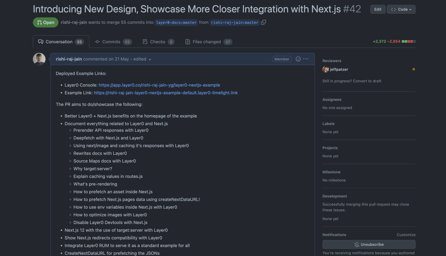Image resolution: width=446 pixels, height=256 pixels.
Task: Switch to the Commits tab
Action: [x=113, y=42]
